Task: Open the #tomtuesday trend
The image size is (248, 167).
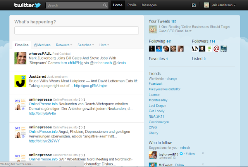Action: point(158,100)
